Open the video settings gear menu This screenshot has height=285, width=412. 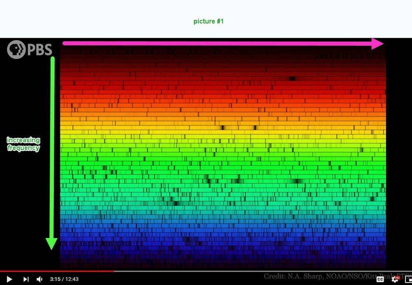click(x=395, y=279)
